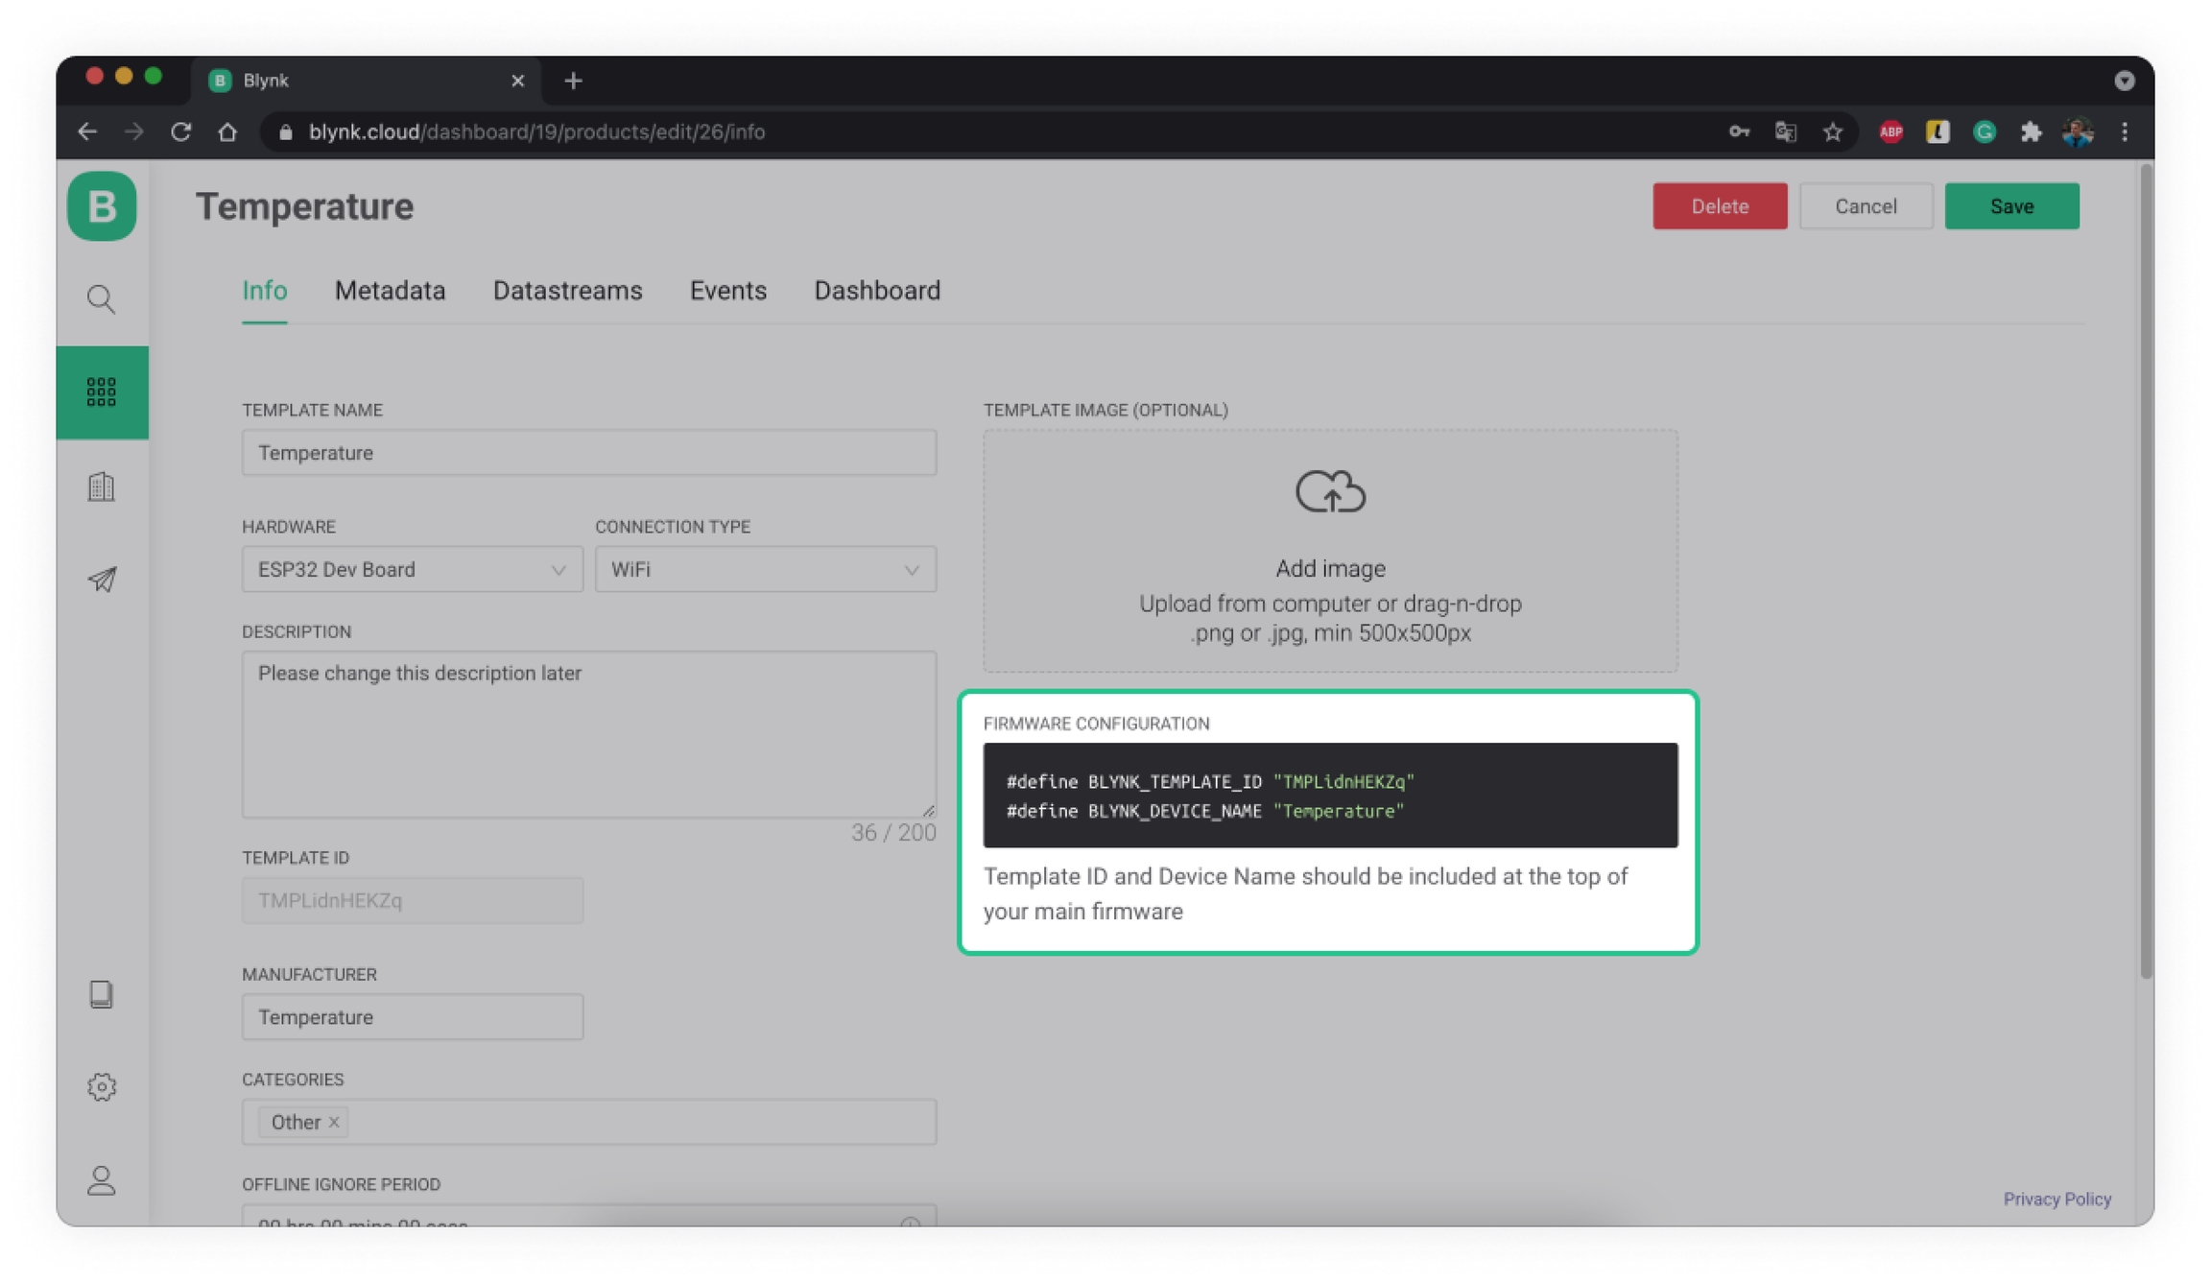Open the Privacy Policy link
2211x1283 pixels.
(x=2056, y=1199)
